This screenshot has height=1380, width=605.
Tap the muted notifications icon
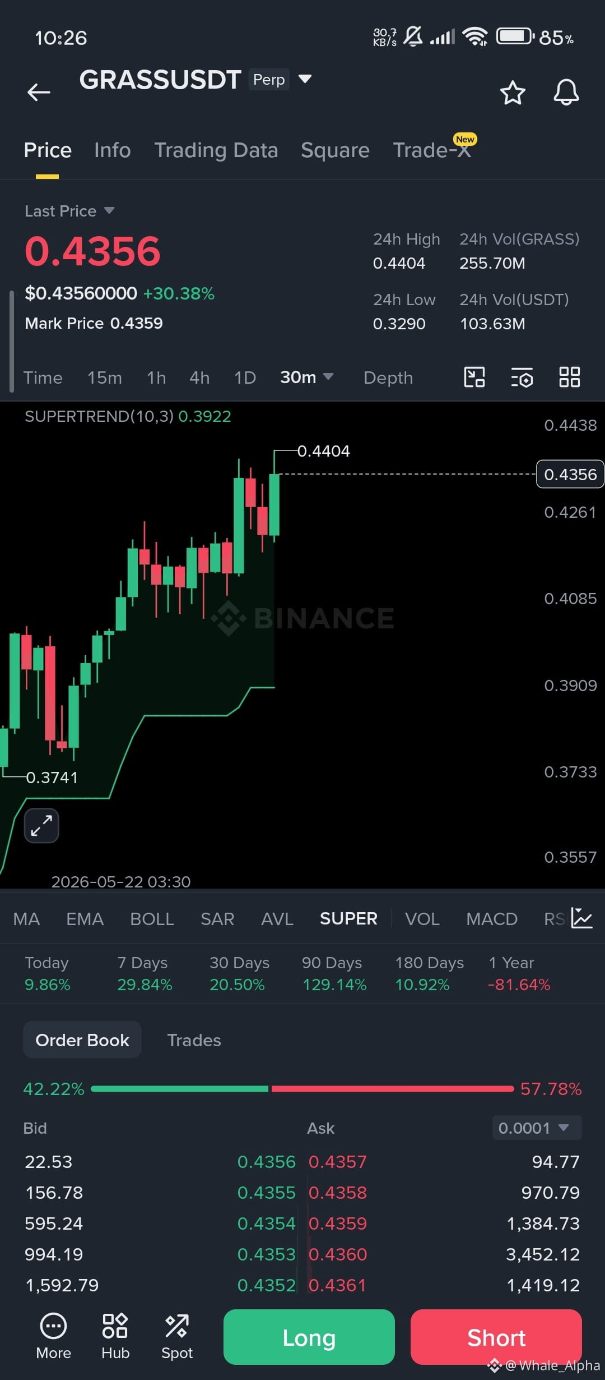pos(413,36)
